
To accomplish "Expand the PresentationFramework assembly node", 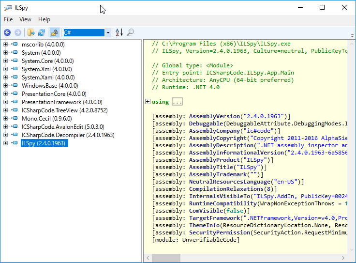I will (6, 102).
